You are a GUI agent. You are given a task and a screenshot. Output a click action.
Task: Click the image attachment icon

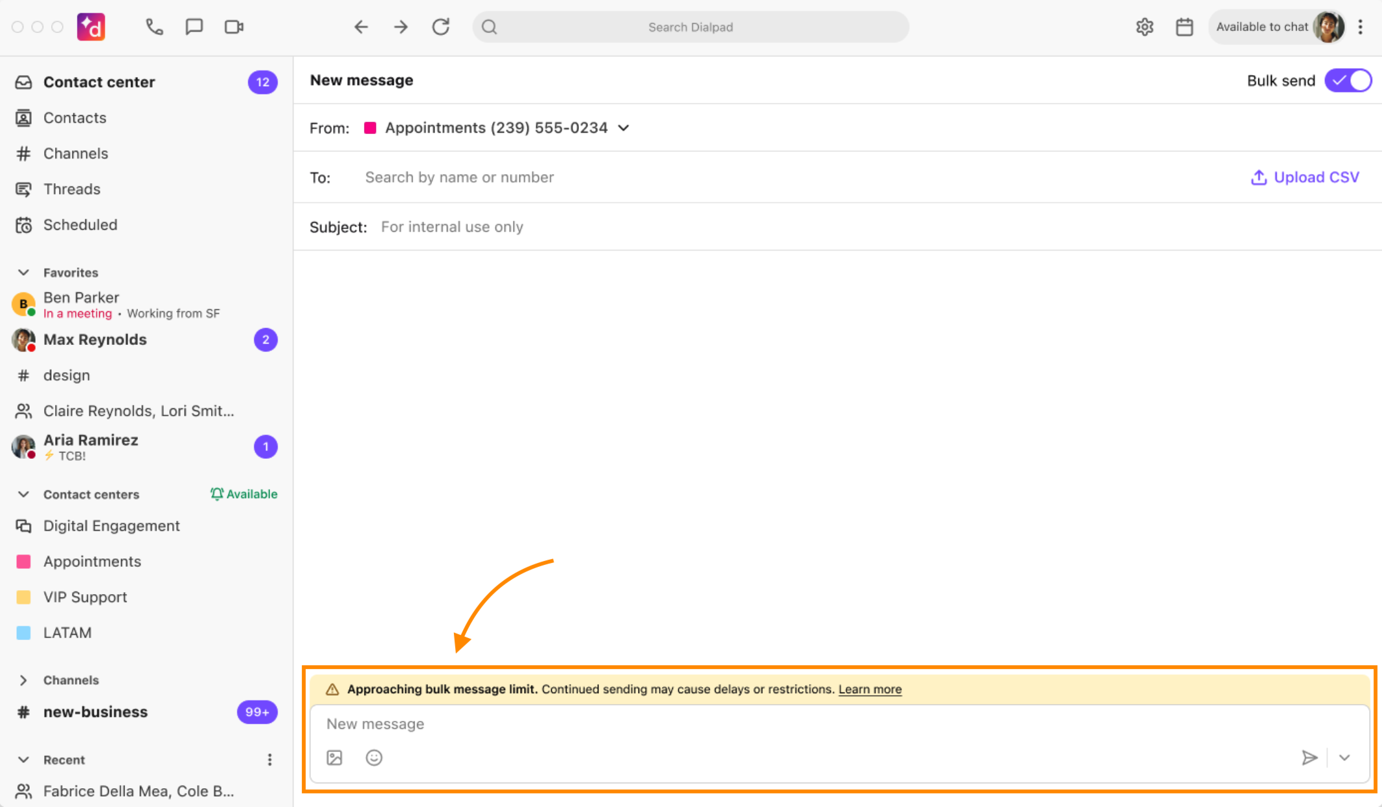pos(334,757)
